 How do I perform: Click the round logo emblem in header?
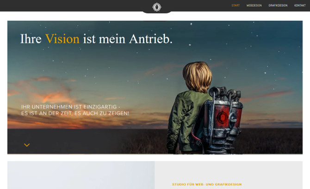click(x=157, y=7)
